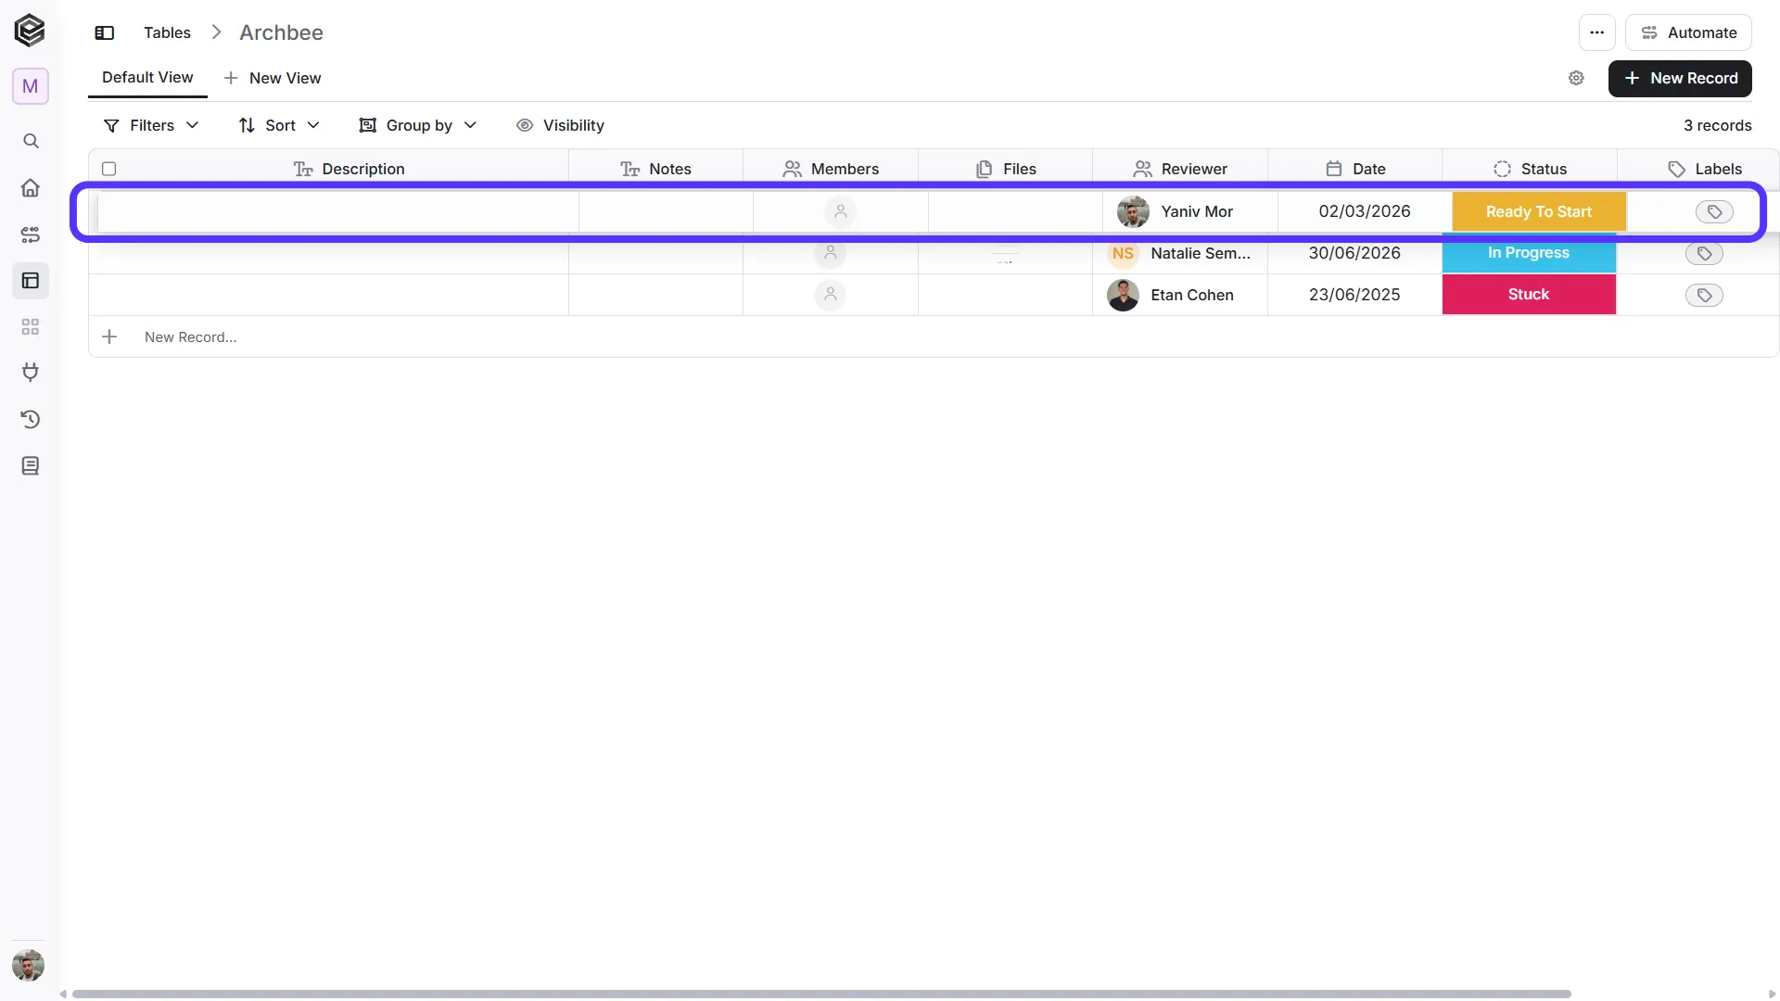Click Natalie Sem... reviewer cell
This screenshot has height=1001, width=1780.
pyautogui.click(x=1180, y=253)
